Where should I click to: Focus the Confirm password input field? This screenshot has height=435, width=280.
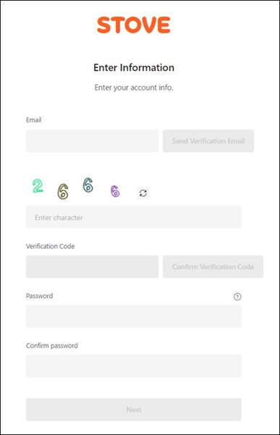[134, 366]
